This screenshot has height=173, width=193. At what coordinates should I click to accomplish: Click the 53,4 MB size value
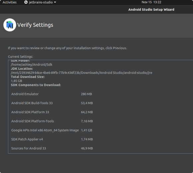87,103
